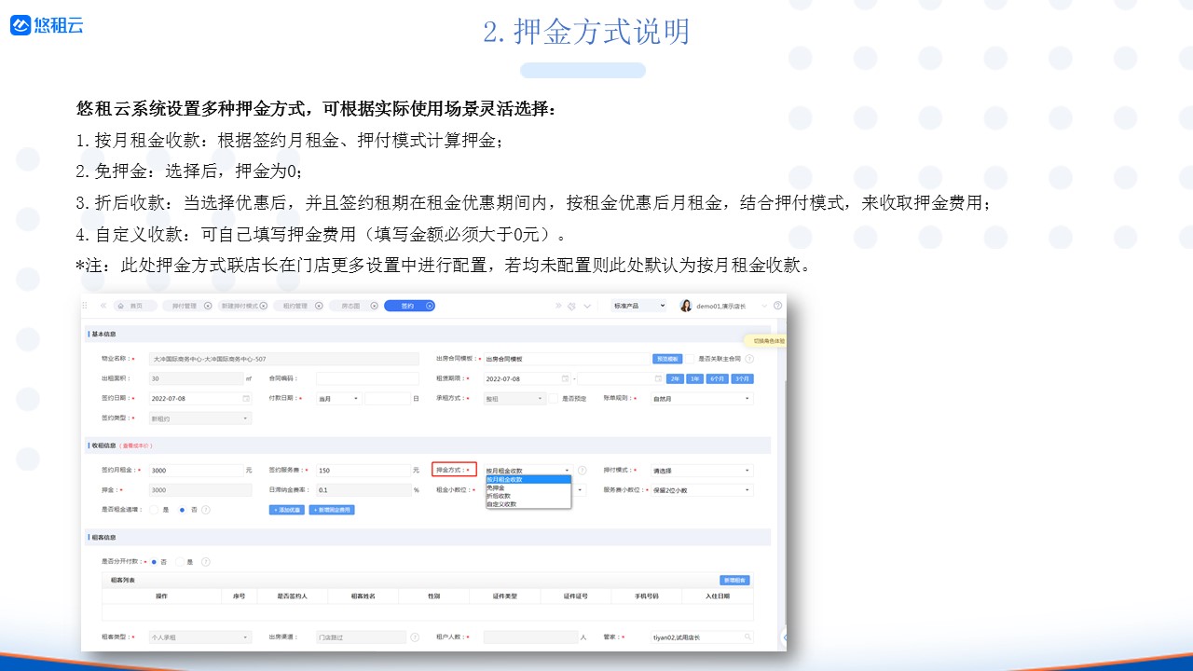Viewport: 1193px width, 671px height.
Task: Click the refresh icon beside tab arrows
Action: point(571,306)
